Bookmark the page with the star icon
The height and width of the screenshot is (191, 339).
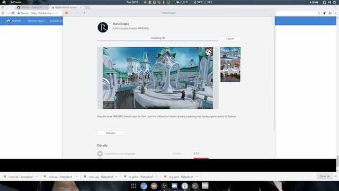(x=319, y=13)
